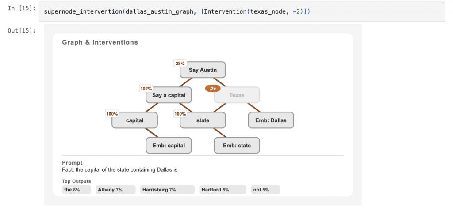This screenshot has width=453, height=210.
Task: Click the Say a capital node
Action: click(169, 95)
